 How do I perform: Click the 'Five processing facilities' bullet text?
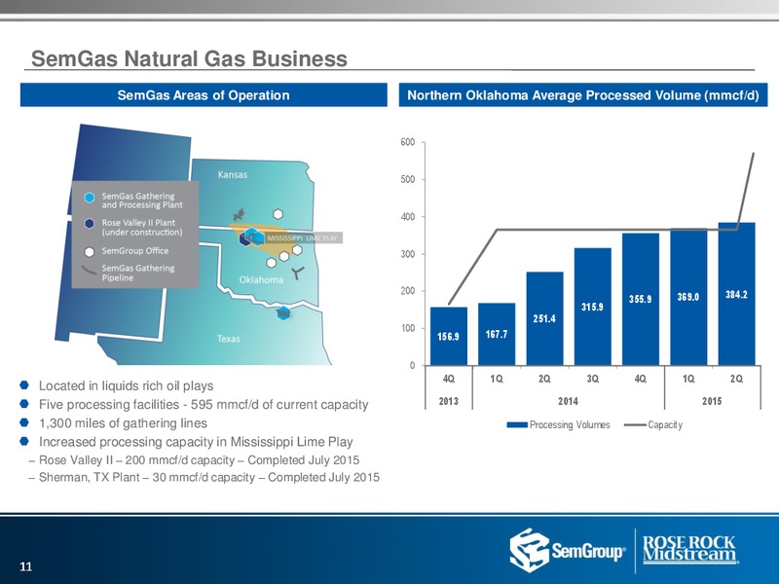click(204, 405)
